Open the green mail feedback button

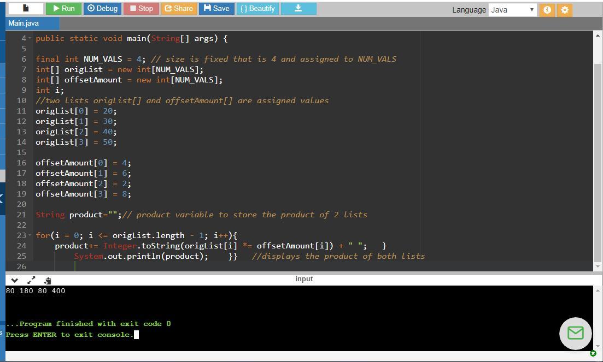575,333
